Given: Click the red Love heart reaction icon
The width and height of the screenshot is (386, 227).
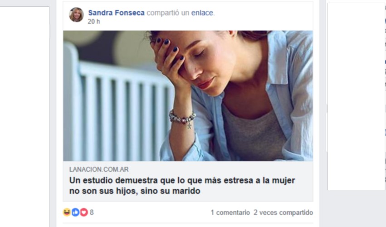Looking at the screenshot, I should tap(84, 212).
